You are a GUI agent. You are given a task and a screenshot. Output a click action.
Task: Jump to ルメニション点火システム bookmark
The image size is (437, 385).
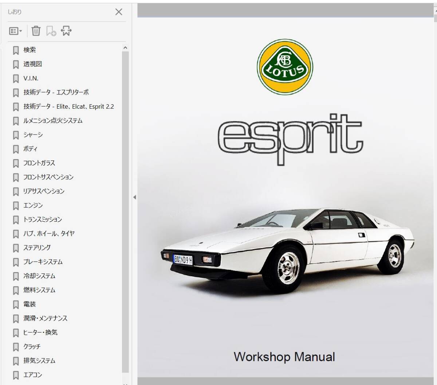pyautogui.click(x=53, y=121)
